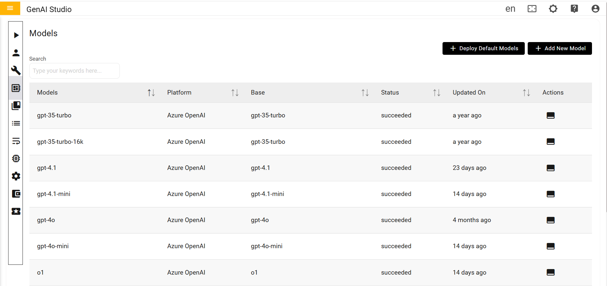The height and width of the screenshot is (286, 607).
Task: Click the Add New Model button
Action: point(559,48)
